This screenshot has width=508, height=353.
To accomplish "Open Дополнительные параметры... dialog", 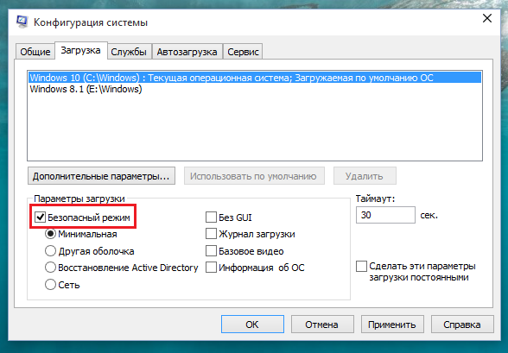I will pyautogui.click(x=101, y=176).
